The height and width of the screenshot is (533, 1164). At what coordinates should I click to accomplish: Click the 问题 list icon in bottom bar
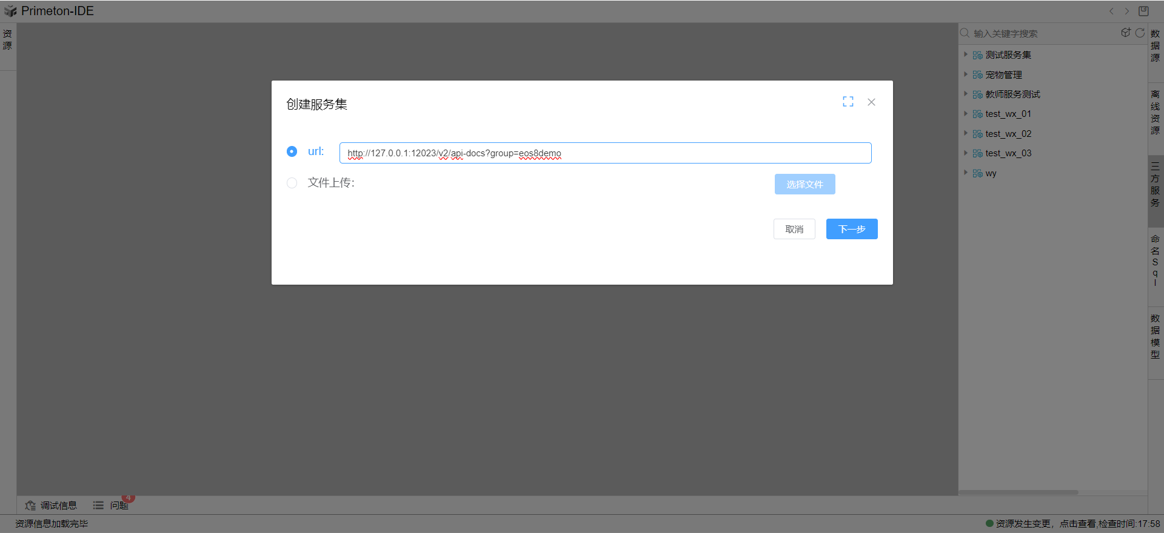pos(98,505)
